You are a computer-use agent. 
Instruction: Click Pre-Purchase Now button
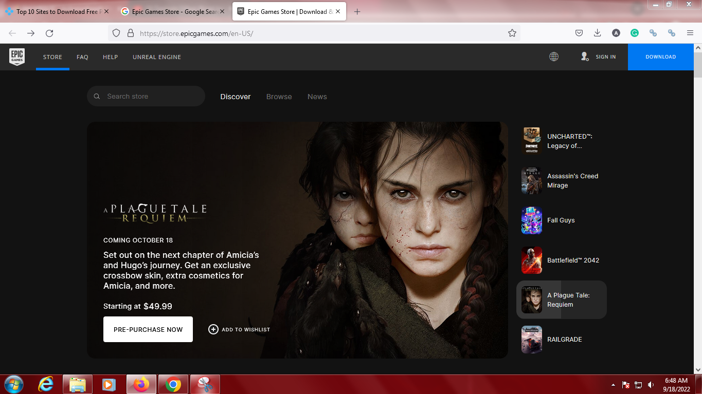click(148, 329)
